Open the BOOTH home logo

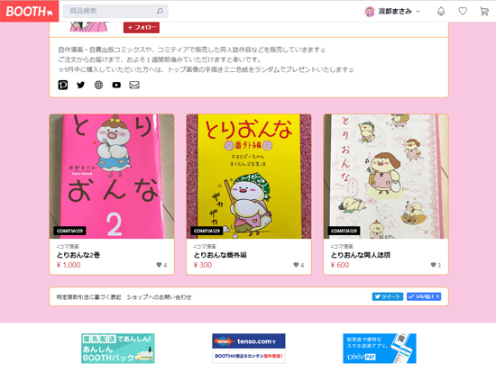coord(29,11)
